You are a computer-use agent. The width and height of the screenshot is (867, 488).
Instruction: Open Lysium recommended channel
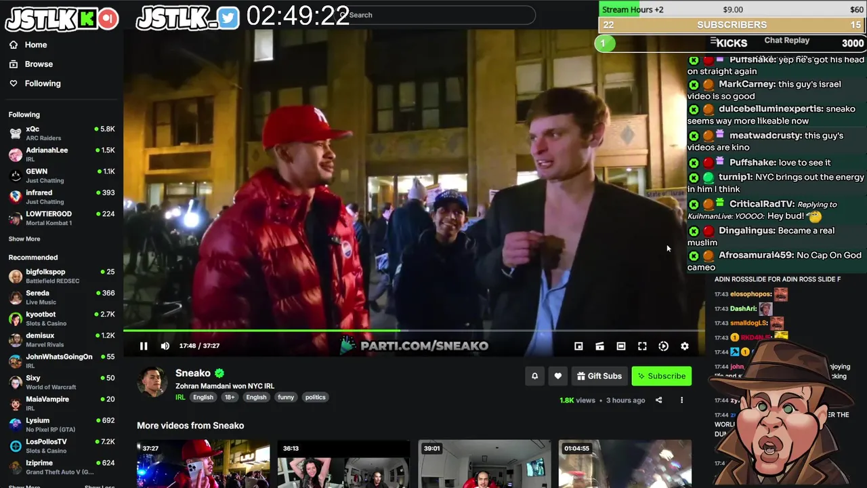62,424
